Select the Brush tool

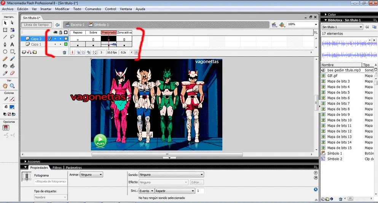(12, 59)
